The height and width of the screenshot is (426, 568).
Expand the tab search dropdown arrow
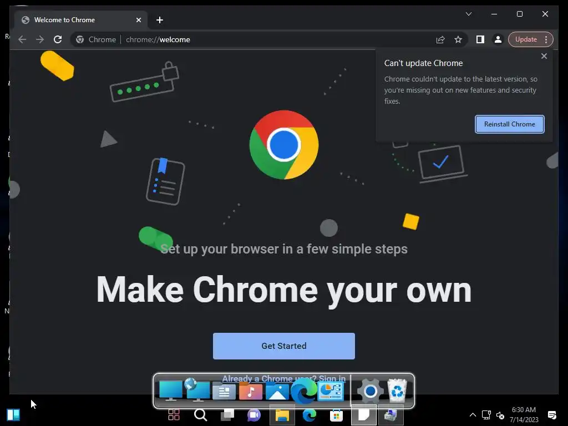coord(469,14)
